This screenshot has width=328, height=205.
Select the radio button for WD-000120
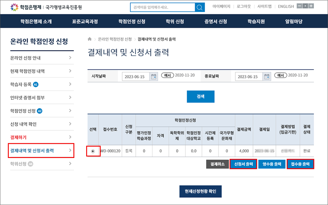click(93, 151)
